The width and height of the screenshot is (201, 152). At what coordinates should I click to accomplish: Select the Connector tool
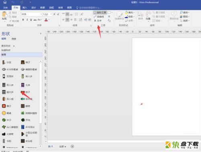click(x=99, y=16)
